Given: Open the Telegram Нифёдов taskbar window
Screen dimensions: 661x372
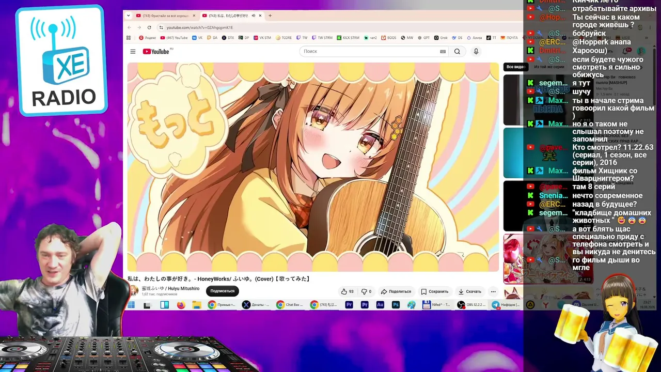Looking at the screenshot, I should (x=506, y=305).
